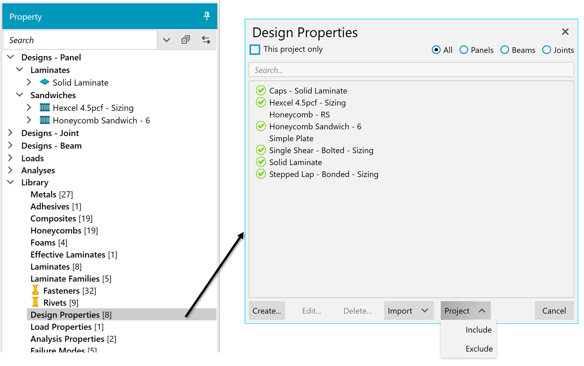Enable This project only checkbox
This screenshot has width=584, height=366.
[x=255, y=49]
